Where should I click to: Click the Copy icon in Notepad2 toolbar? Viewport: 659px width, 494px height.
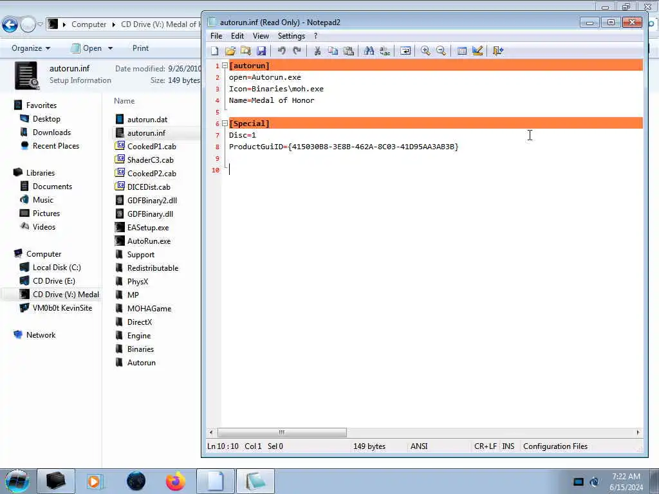(333, 51)
